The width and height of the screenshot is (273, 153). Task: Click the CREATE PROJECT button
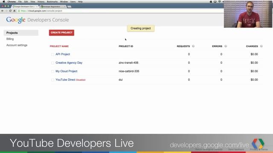[61, 33]
